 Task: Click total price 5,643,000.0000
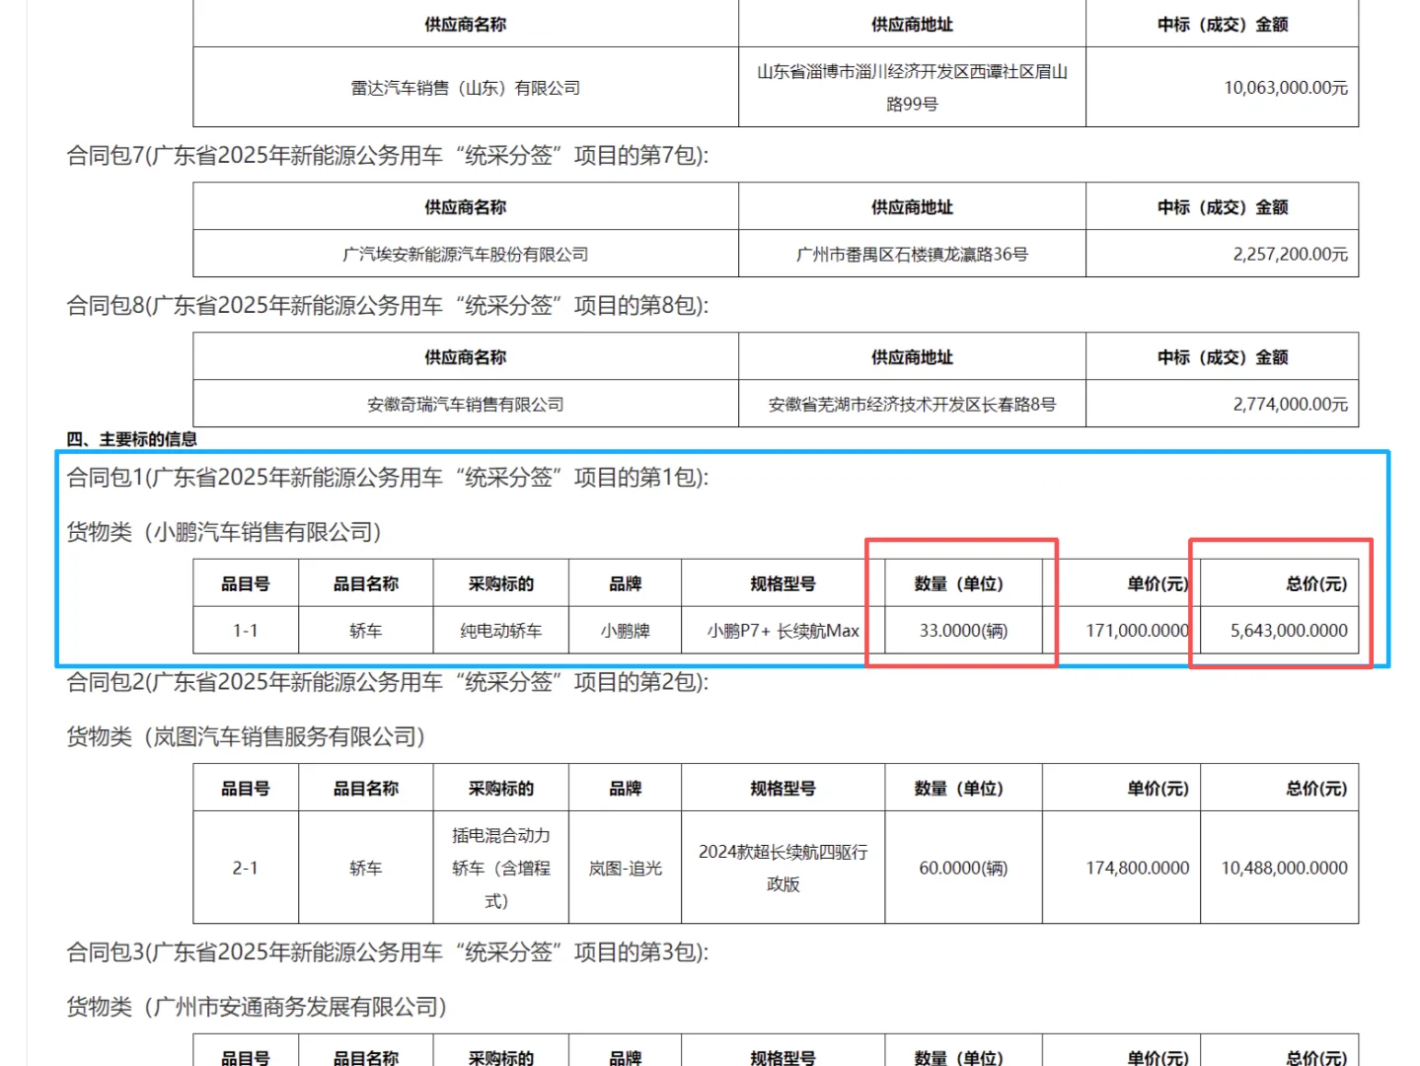[1289, 631]
